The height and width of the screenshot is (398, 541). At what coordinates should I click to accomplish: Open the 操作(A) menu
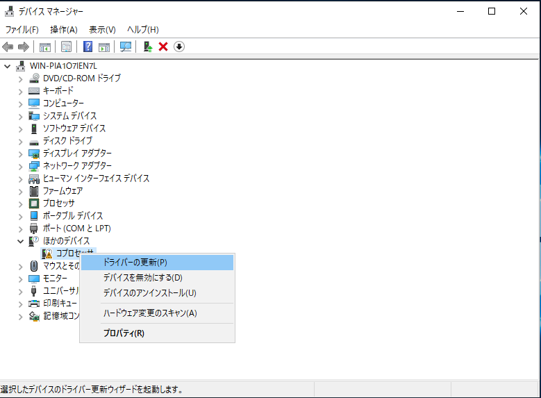[x=63, y=30]
